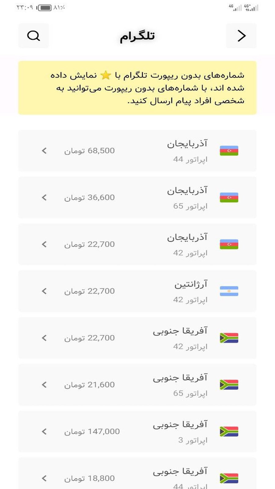Tap the star icon in yellow notice
The width and height of the screenshot is (275, 489).
tap(106, 75)
